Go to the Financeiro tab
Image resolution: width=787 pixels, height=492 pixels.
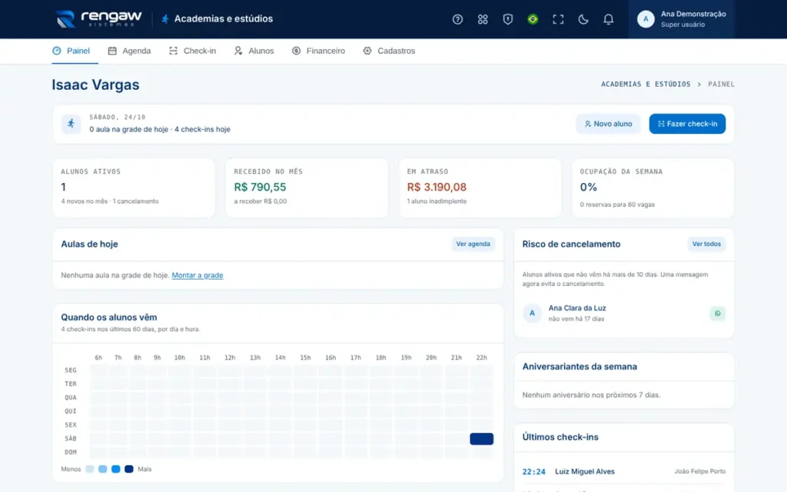pos(318,51)
